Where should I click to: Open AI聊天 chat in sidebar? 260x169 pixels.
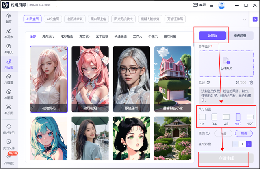(x=9, y=49)
